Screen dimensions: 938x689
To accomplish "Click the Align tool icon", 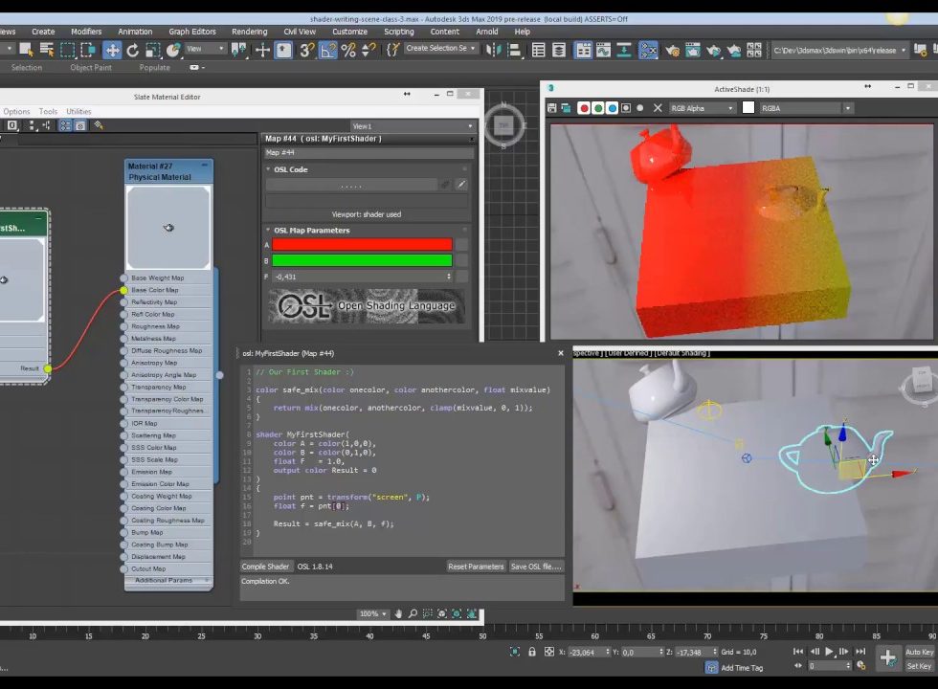I will [x=514, y=50].
